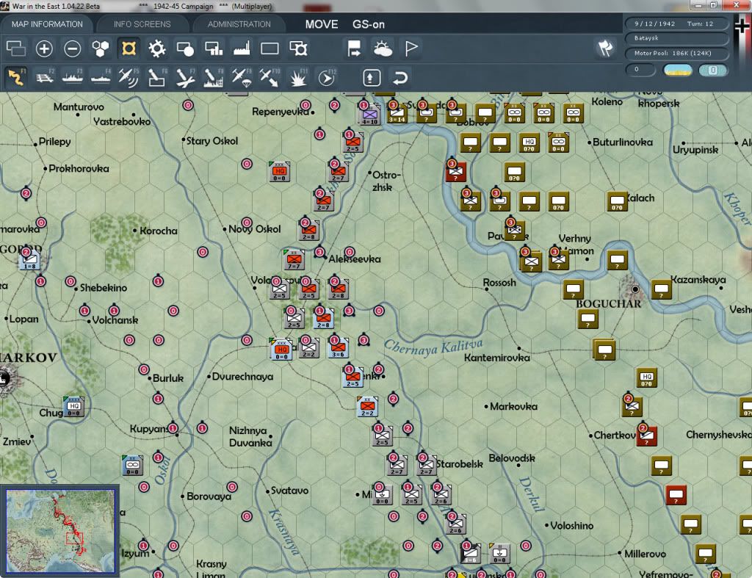Select the 3=14 unit counter
Screen dimensions: 752x578
point(397,113)
